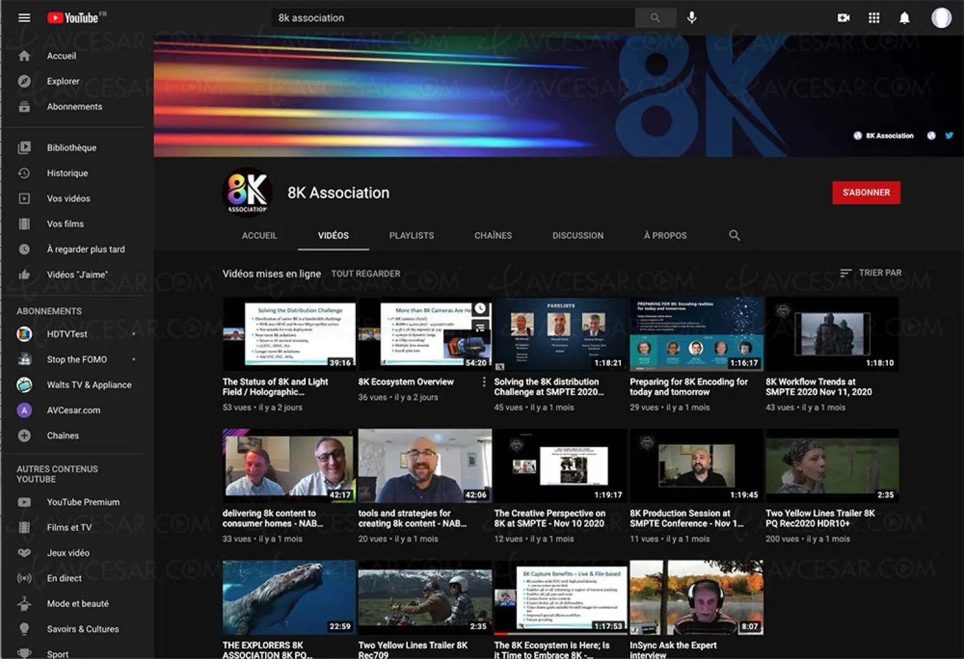Open the TRIER PAR sort dropdown

point(870,273)
